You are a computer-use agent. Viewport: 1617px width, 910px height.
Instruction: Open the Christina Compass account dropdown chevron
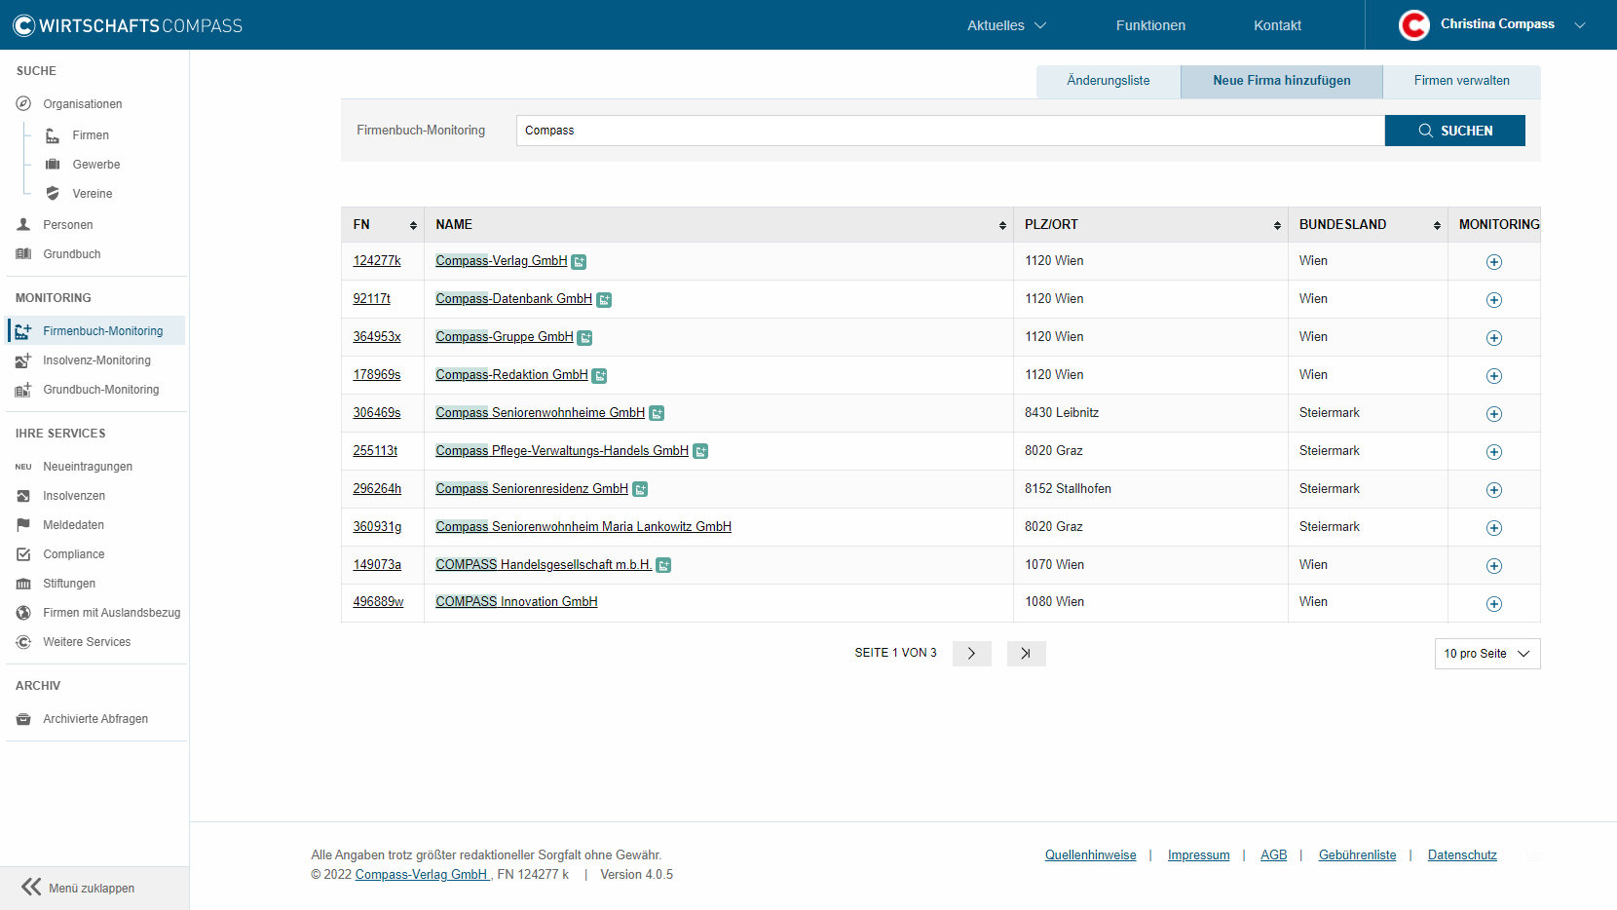point(1580,25)
